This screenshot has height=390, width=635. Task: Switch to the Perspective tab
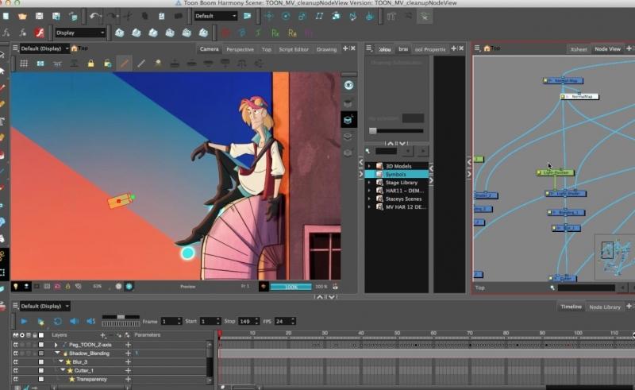tap(240, 49)
